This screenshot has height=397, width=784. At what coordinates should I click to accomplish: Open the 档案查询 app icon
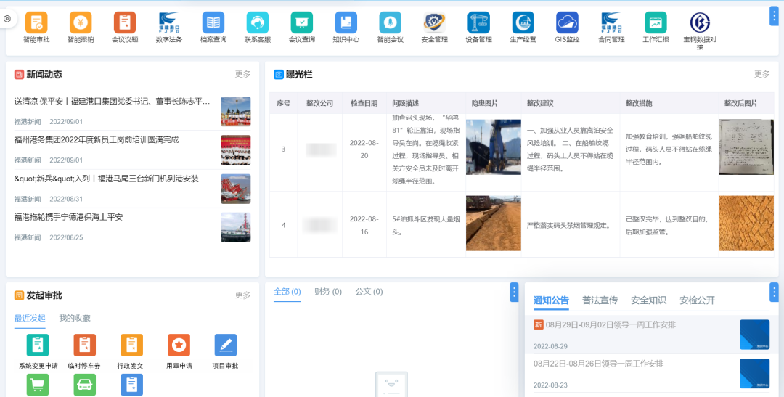point(213,22)
